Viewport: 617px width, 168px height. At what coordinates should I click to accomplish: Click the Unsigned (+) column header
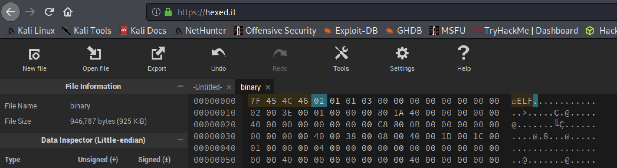point(98,160)
